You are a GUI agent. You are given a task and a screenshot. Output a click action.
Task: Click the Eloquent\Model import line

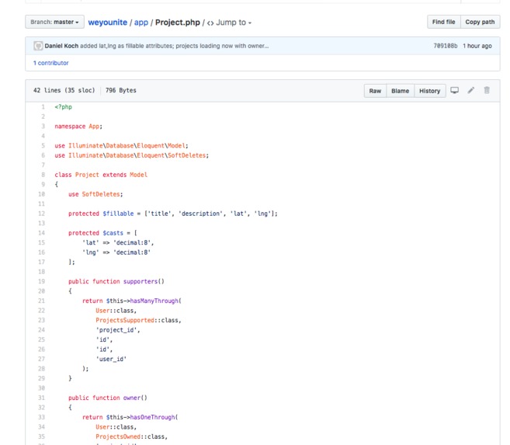[x=121, y=146]
